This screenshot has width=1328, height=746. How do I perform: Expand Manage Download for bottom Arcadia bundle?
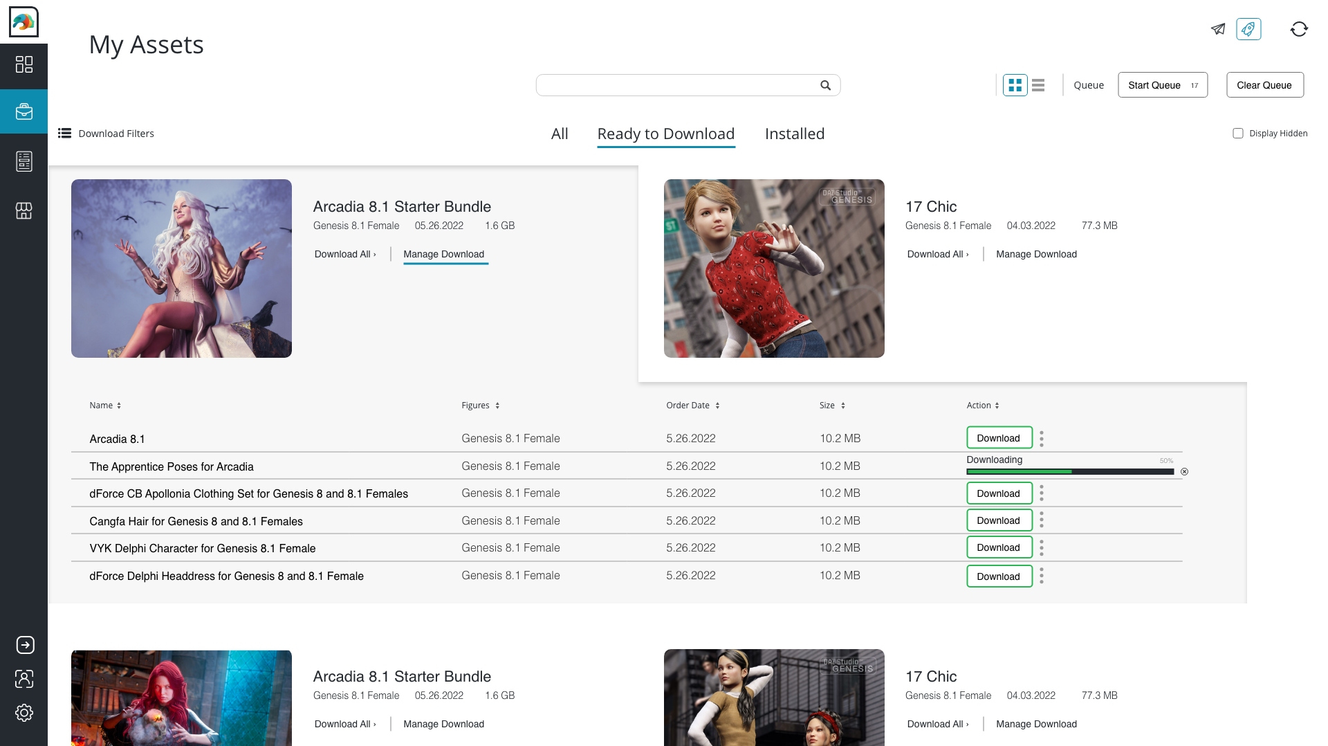[444, 725]
